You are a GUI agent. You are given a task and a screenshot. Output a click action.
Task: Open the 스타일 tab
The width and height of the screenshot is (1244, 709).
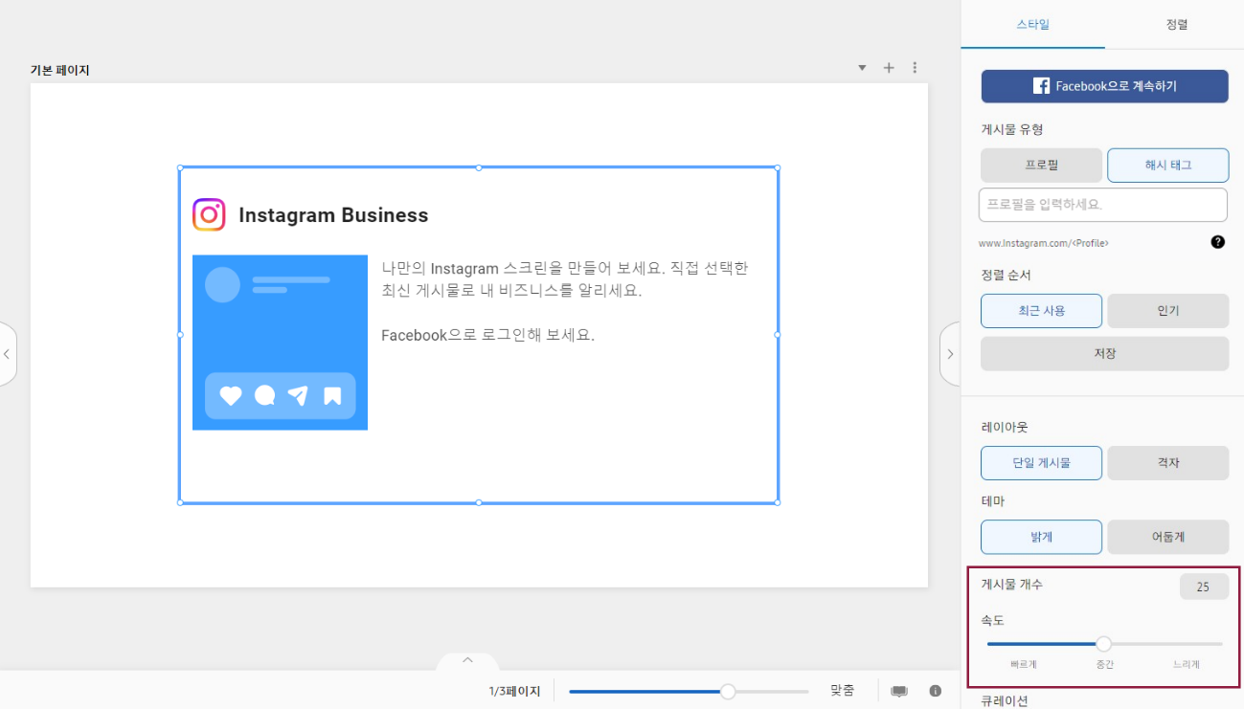coord(1032,25)
